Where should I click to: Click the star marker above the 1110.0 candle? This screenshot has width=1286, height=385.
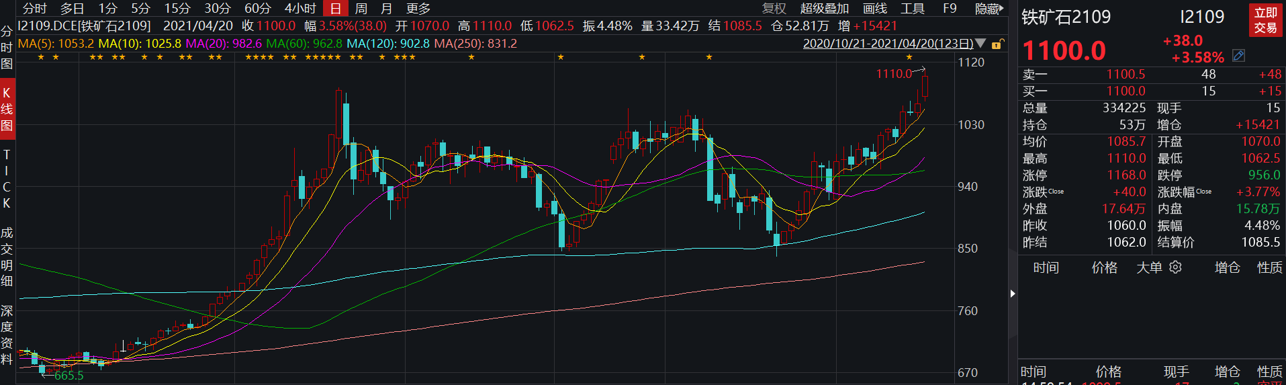coord(909,58)
